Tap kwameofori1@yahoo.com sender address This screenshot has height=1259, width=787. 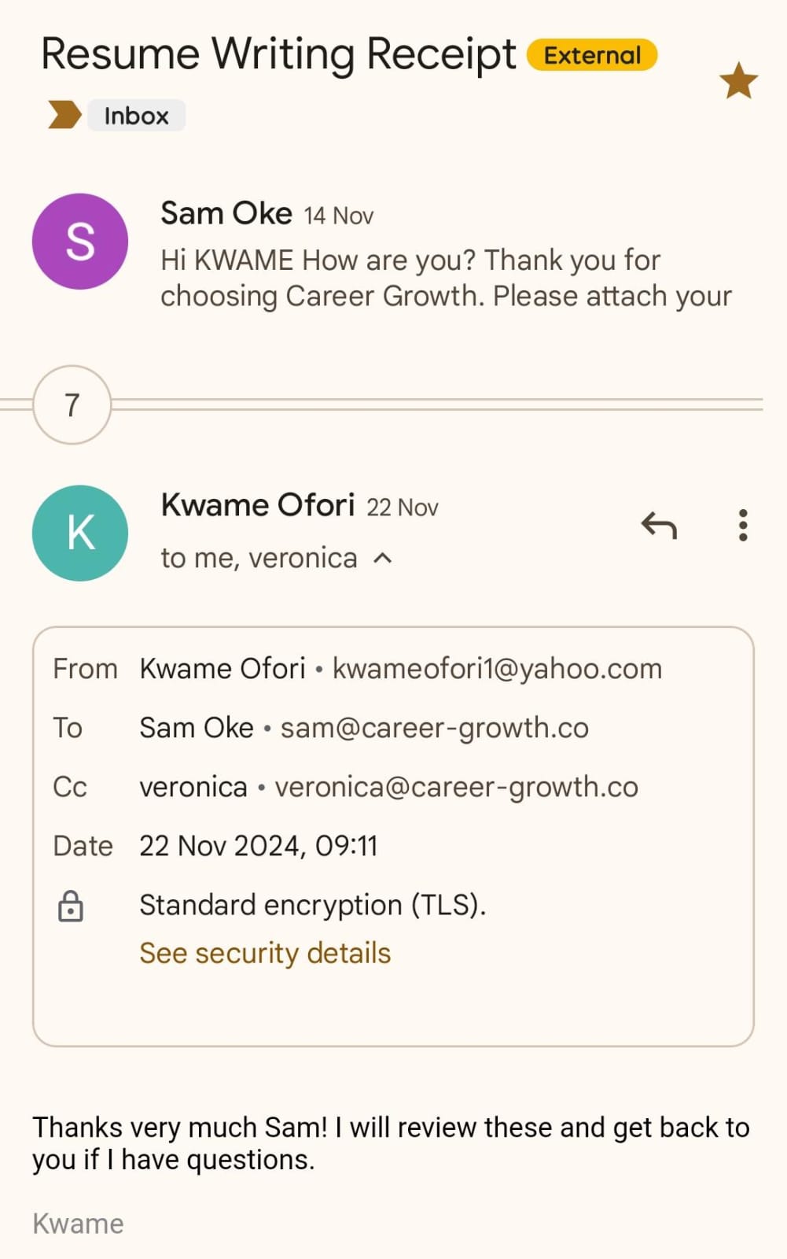click(497, 668)
